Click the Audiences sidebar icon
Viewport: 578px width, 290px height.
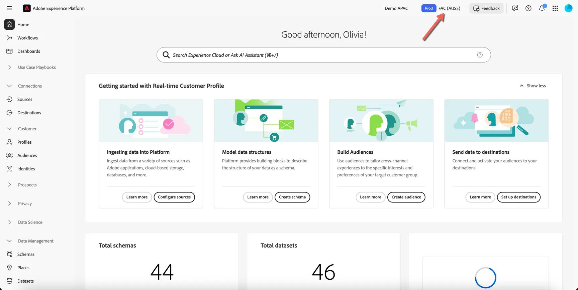(9, 155)
